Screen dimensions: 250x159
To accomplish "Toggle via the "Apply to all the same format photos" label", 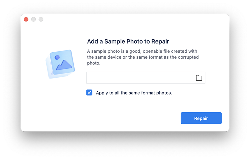I will (x=134, y=93).
